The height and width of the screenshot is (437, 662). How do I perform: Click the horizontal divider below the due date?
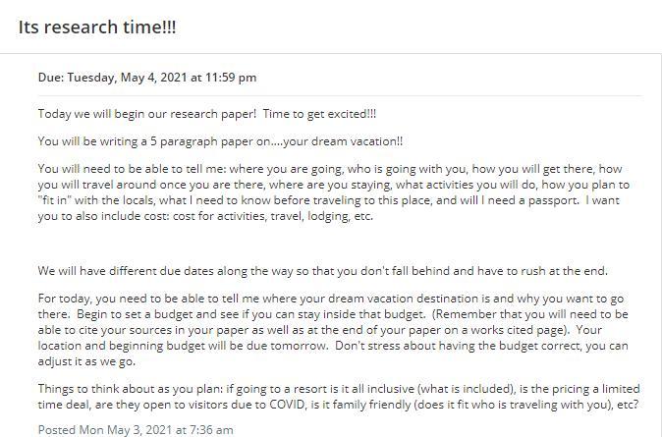[340, 96]
